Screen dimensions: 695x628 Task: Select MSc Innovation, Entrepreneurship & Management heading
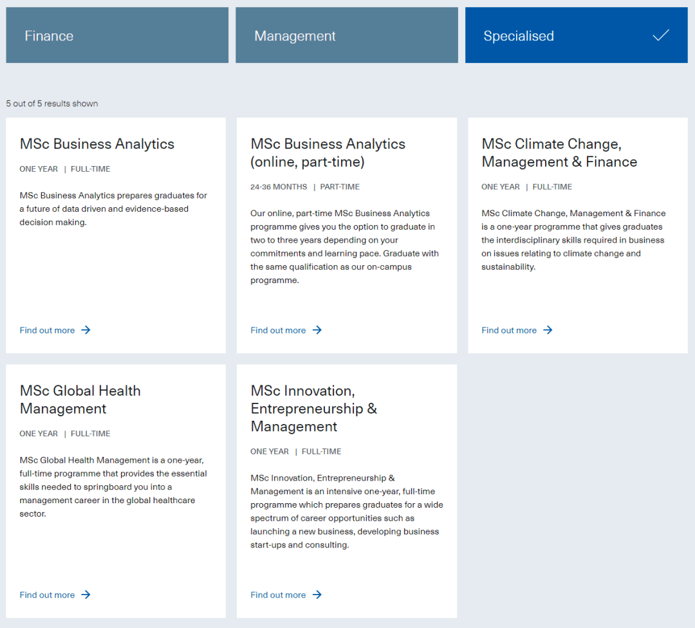point(313,409)
